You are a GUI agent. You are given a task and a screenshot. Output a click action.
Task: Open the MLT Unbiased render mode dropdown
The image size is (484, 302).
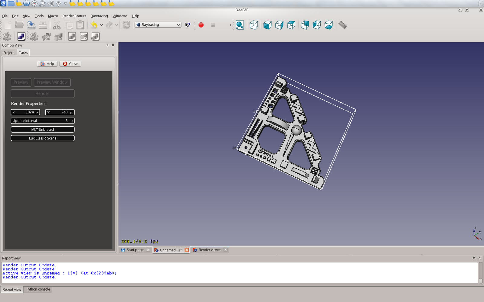43,130
